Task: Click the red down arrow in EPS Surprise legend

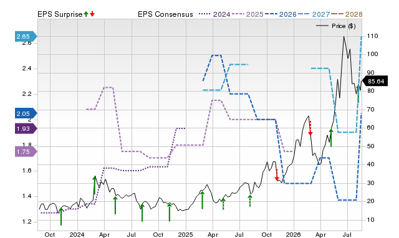Action: click(92, 14)
